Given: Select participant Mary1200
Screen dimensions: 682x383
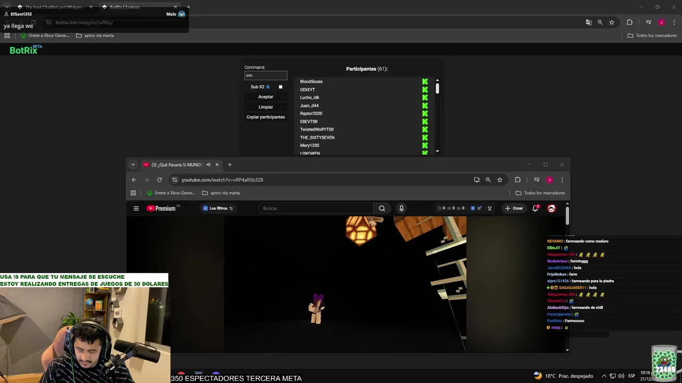Looking at the screenshot, I should click(310, 145).
